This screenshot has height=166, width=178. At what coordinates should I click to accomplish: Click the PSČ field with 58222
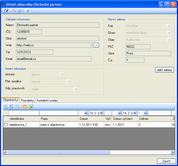(138, 47)
